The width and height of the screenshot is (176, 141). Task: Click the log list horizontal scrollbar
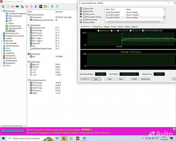coord(134,22)
